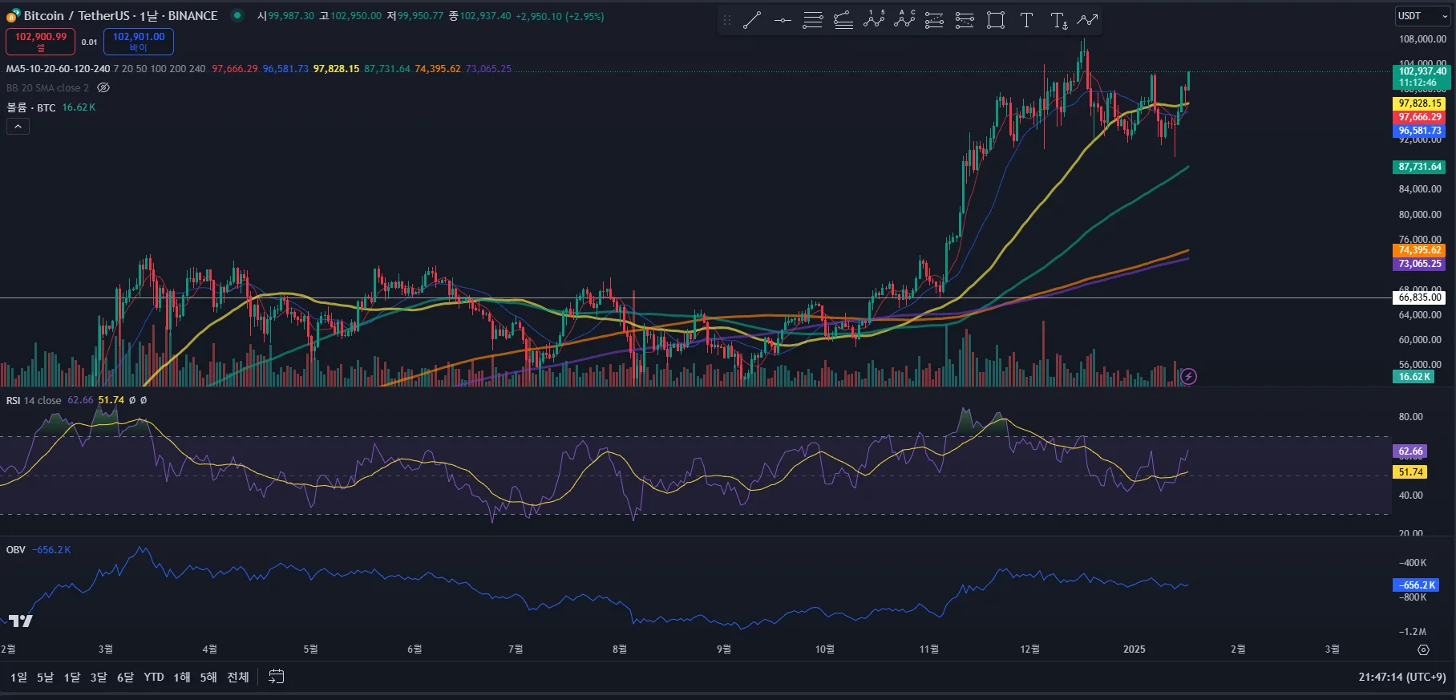Select the Elliott 12345 wave tool

(x=874, y=20)
